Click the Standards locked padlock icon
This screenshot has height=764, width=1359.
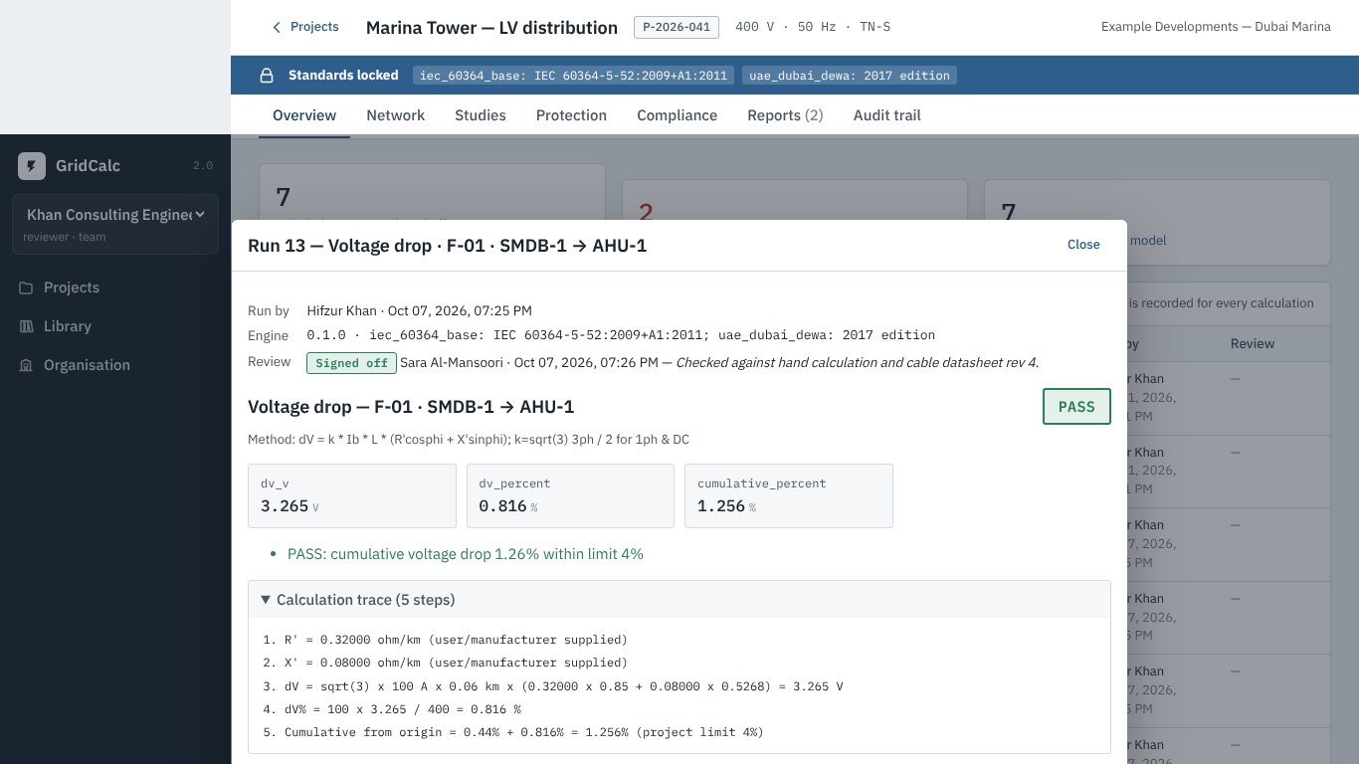(267, 76)
